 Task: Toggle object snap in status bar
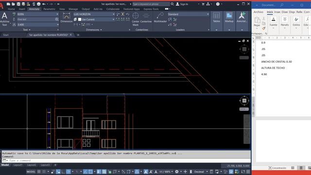tap(90, 172)
